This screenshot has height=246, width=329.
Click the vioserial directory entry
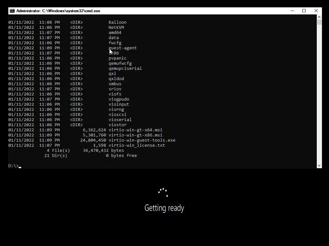point(120,120)
